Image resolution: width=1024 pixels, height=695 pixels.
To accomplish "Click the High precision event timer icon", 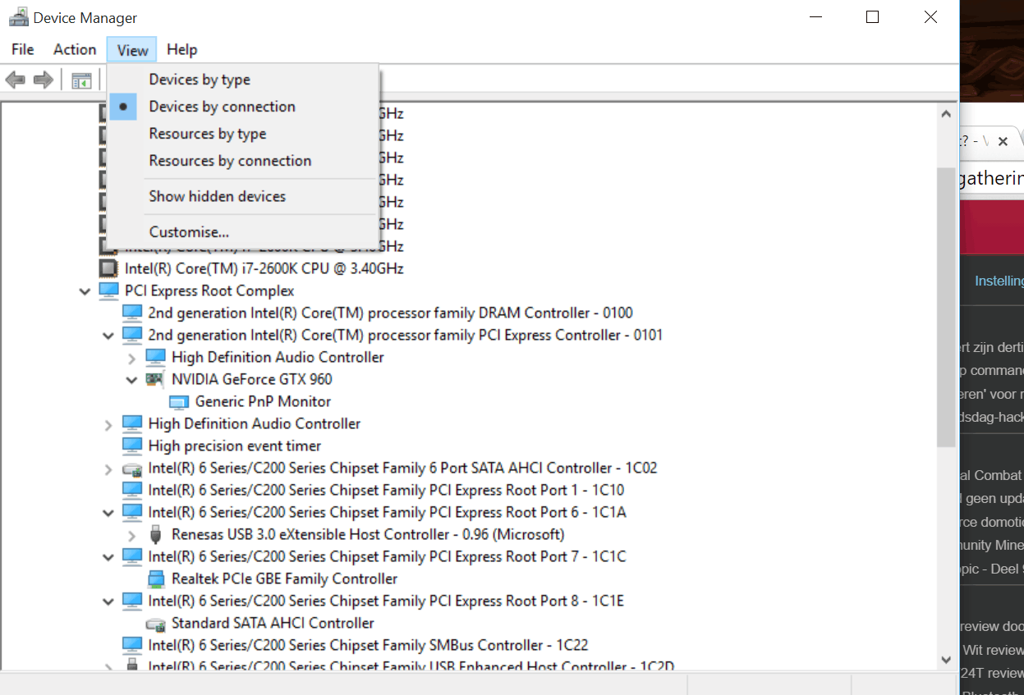I will (x=131, y=446).
